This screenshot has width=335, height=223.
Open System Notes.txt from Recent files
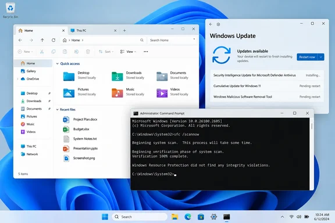tap(80, 139)
